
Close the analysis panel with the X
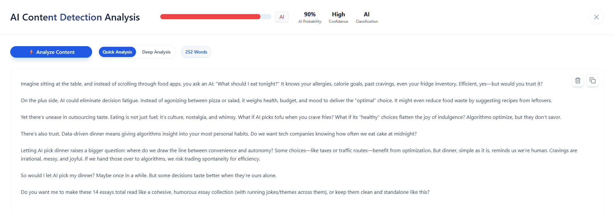(596, 17)
